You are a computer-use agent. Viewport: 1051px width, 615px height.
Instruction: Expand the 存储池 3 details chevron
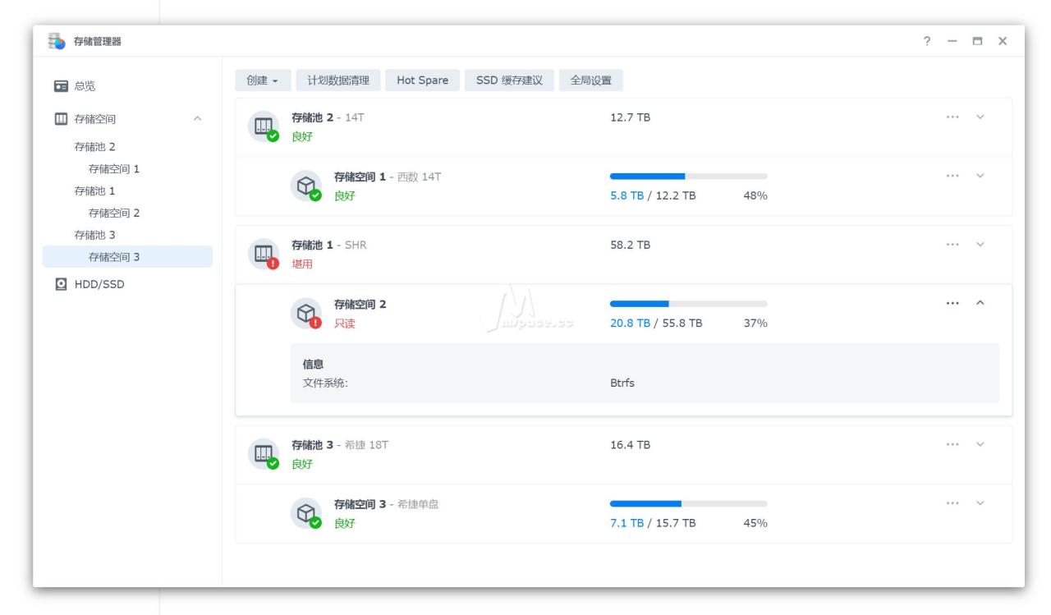(x=980, y=444)
